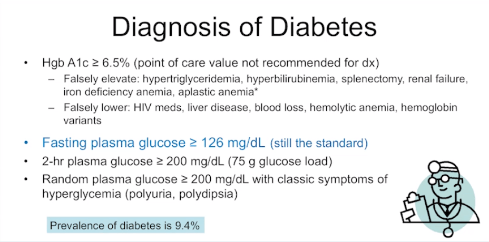The height and width of the screenshot is (242, 489).
Task: Click the Prevalence of diabetes is 9.4% box
Action: click(125, 226)
